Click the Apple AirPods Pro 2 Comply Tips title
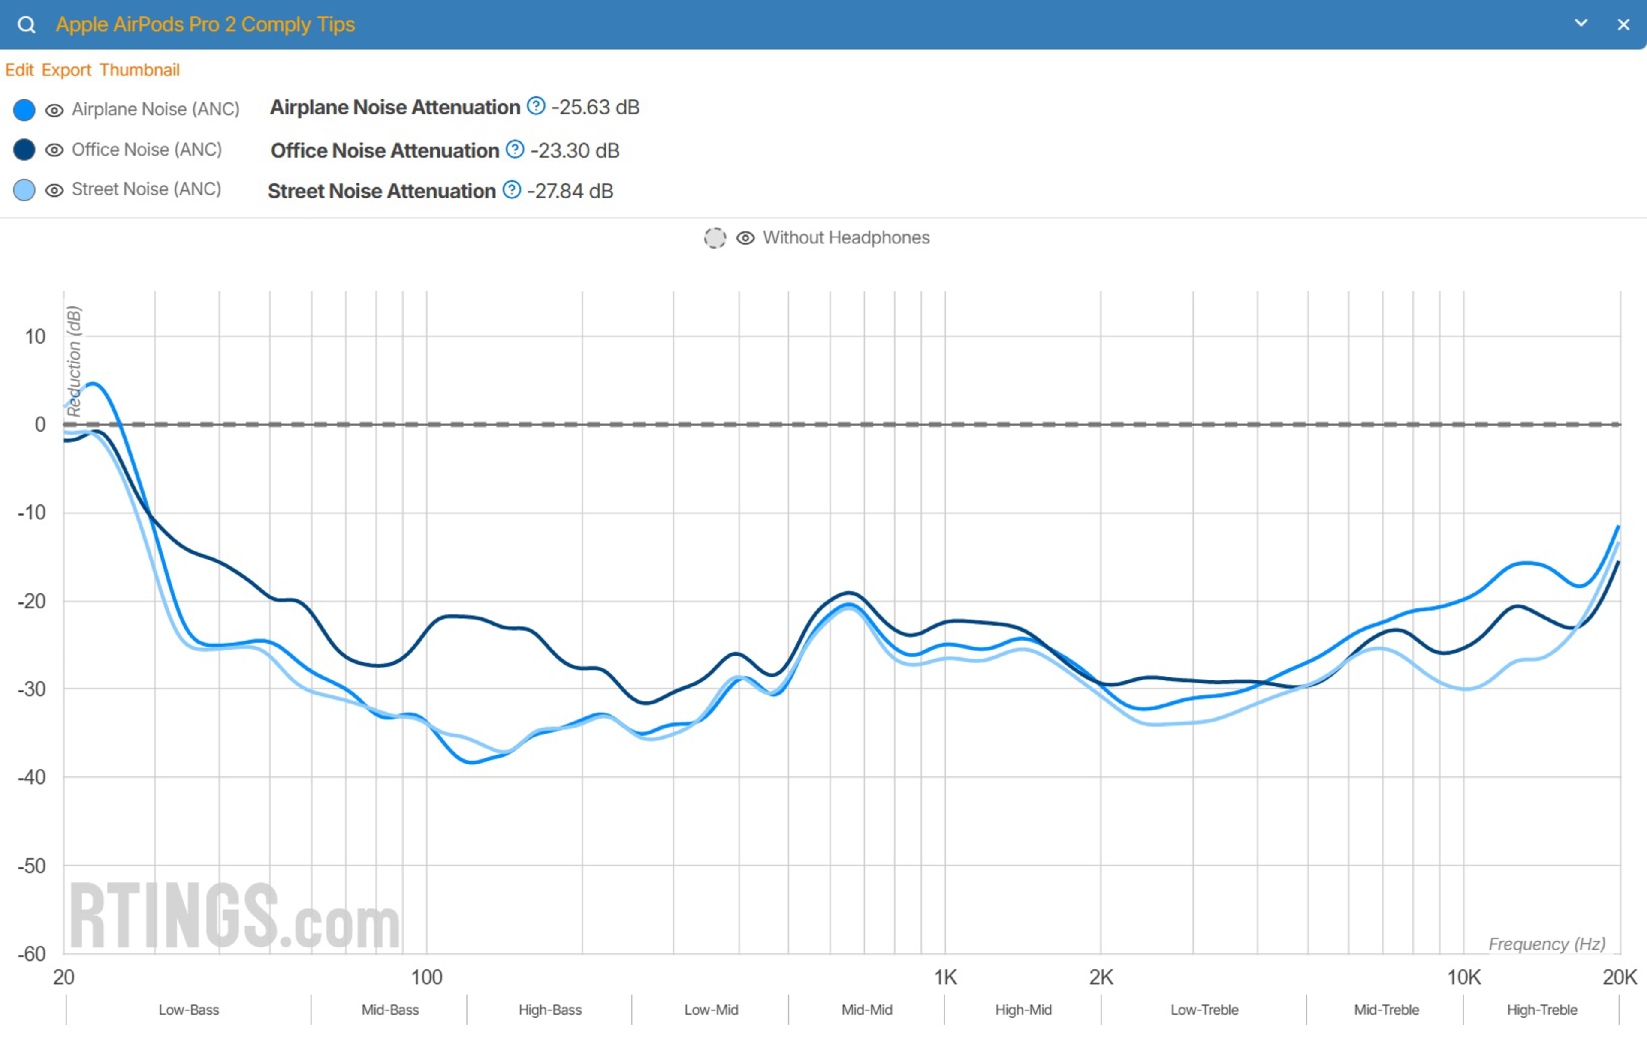 point(205,24)
